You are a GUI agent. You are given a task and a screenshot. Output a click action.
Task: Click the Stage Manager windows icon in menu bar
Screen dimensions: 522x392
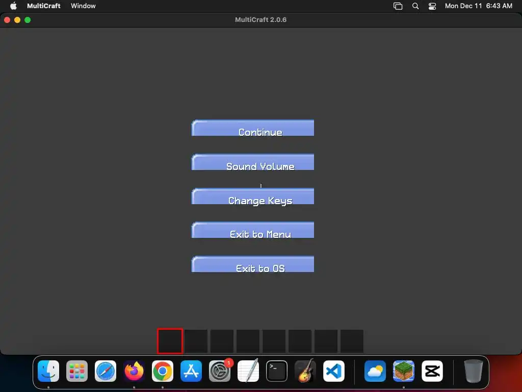pos(398,6)
